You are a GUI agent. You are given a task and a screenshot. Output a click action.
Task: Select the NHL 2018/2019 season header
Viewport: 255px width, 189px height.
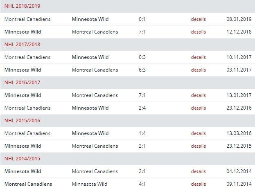(x=22, y=7)
